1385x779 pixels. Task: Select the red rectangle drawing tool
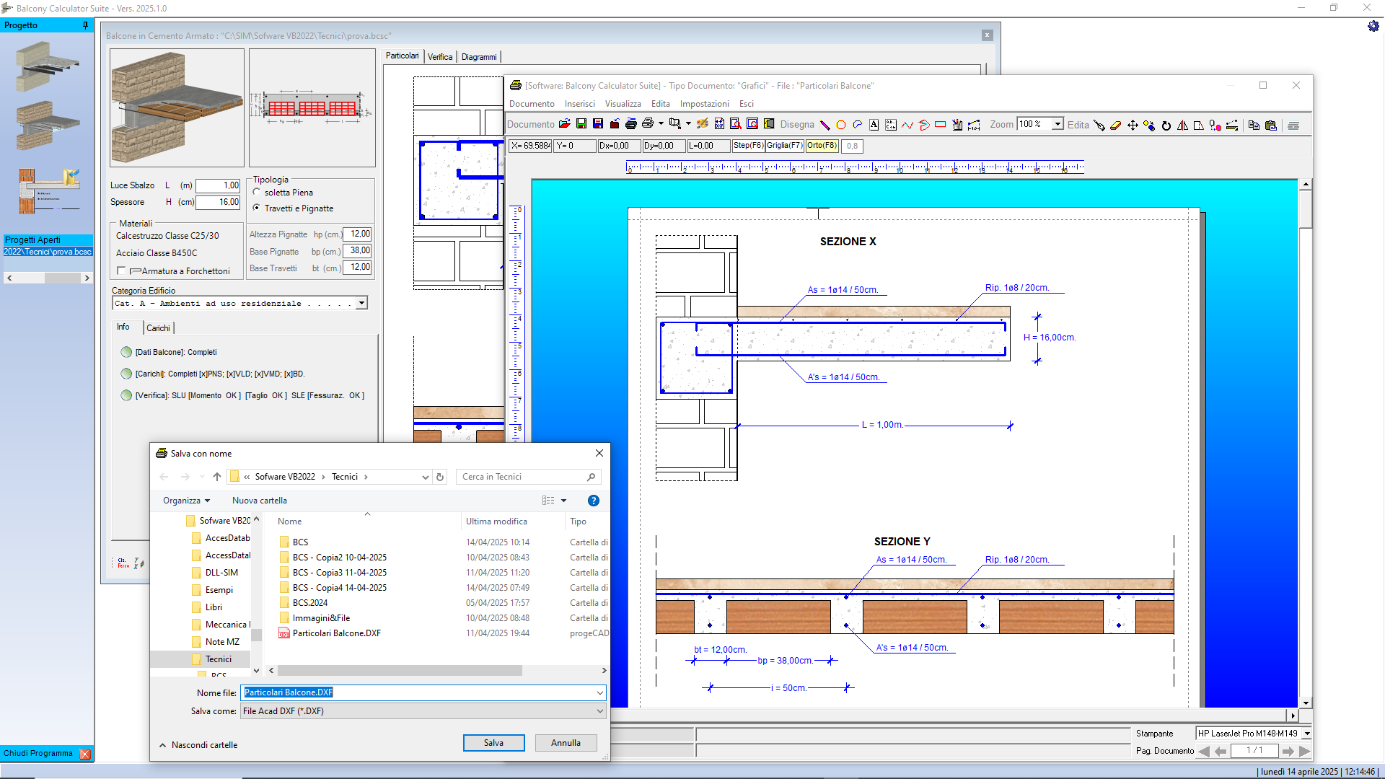[941, 124]
